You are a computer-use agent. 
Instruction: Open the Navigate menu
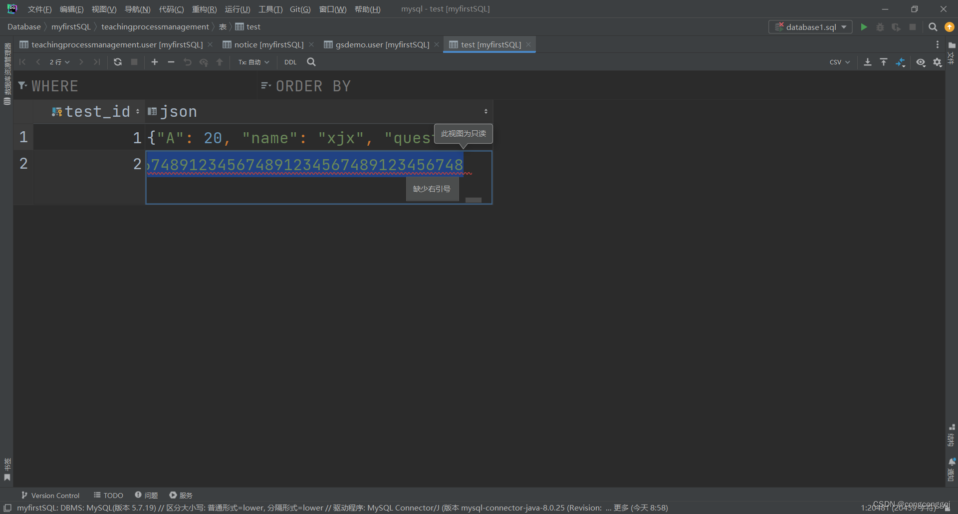(x=137, y=9)
